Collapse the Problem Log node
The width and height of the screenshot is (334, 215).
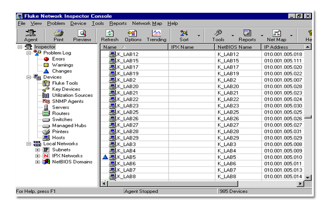pyautogui.click(x=28, y=53)
